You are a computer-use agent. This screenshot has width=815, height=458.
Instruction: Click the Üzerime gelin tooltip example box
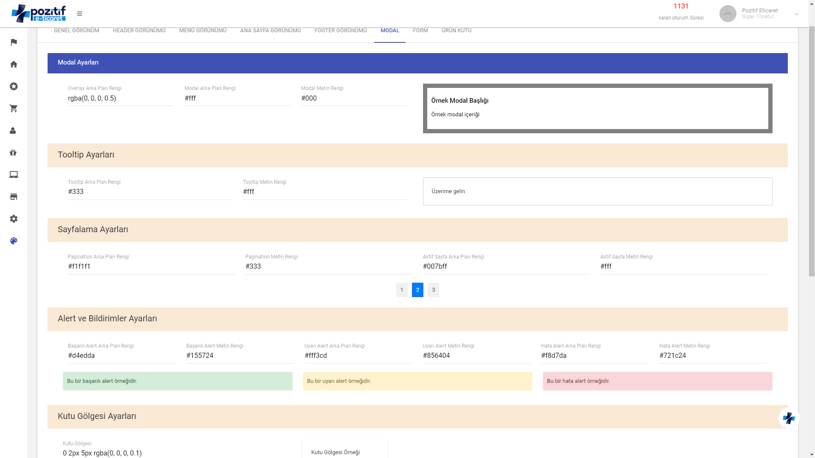click(597, 191)
